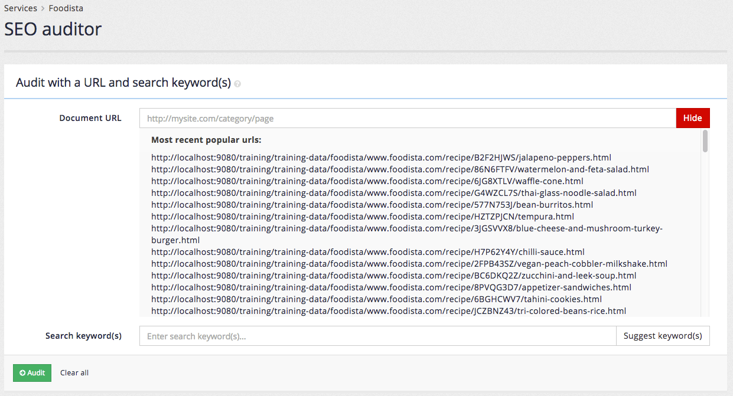733x396 pixels.
Task: Clear all fields using Clear all
Action: click(74, 372)
